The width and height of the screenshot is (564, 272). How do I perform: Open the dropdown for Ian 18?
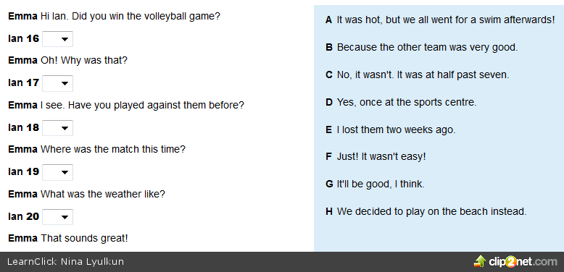click(57, 128)
